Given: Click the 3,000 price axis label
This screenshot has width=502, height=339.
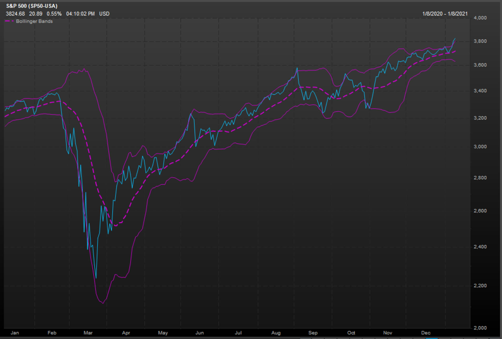Looking at the screenshot, I should point(480,147).
